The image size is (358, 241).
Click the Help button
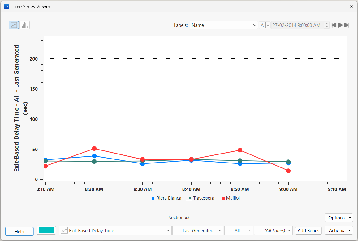[x=19, y=231]
